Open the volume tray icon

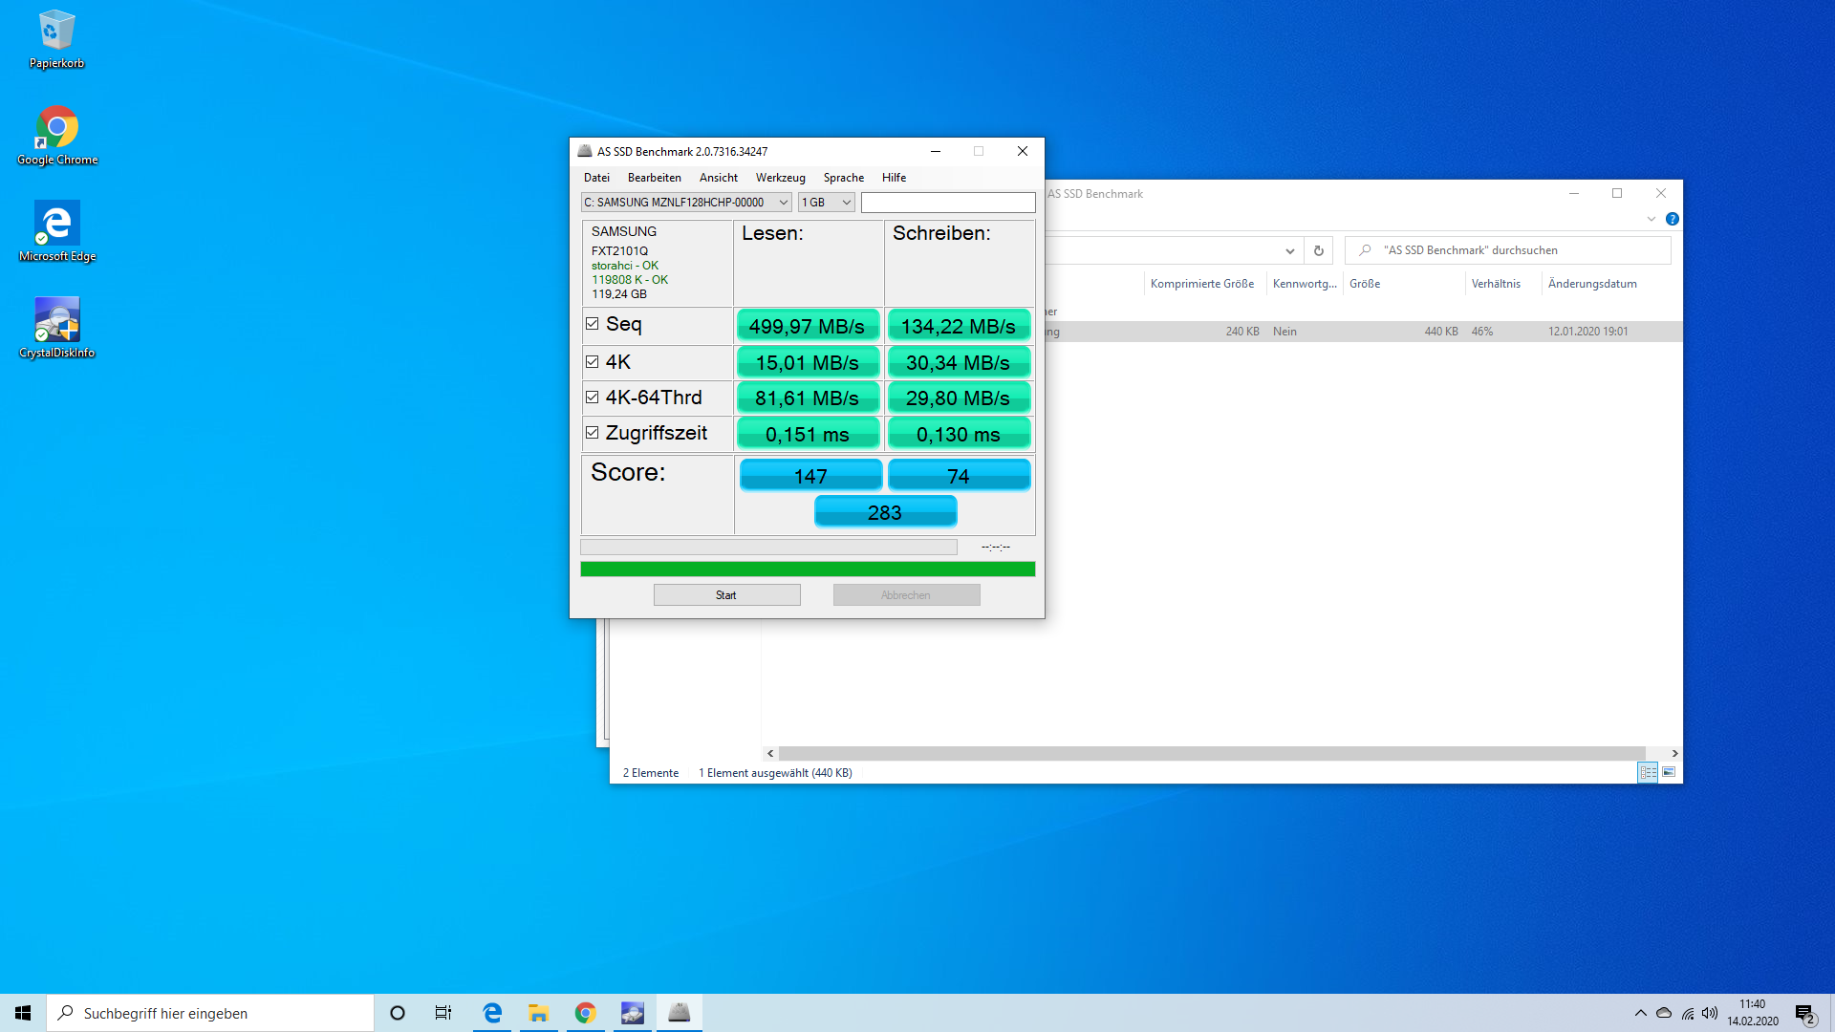[x=1710, y=1013]
